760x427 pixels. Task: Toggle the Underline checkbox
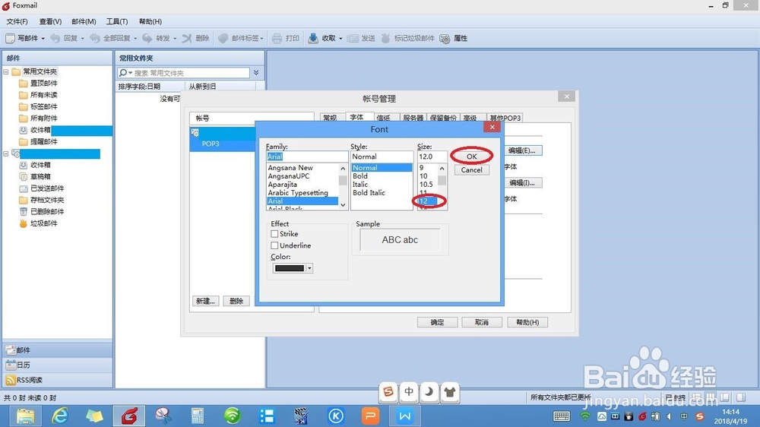(274, 245)
